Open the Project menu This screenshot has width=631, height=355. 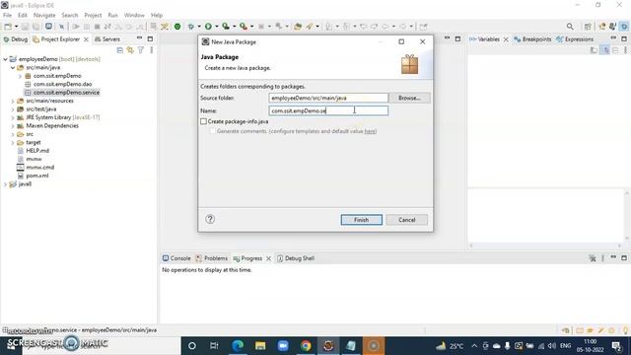click(x=93, y=16)
